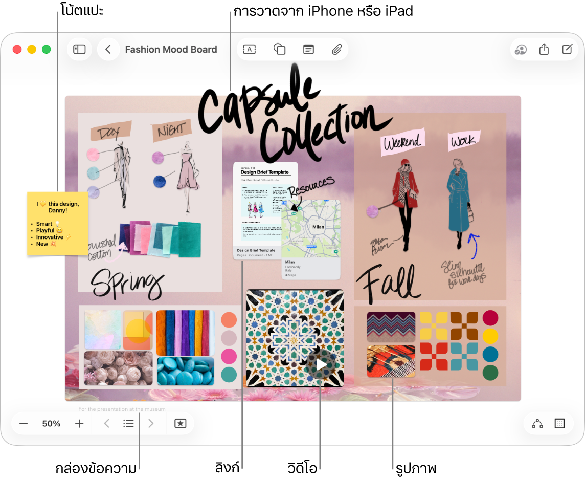
Task: Select the Fashion Mood Board title
Action: [x=171, y=49]
